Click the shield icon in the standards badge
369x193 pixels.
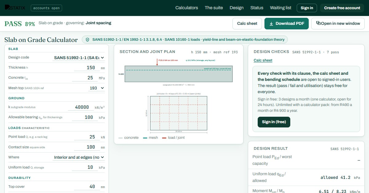pyautogui.click(x=87, y=40)
